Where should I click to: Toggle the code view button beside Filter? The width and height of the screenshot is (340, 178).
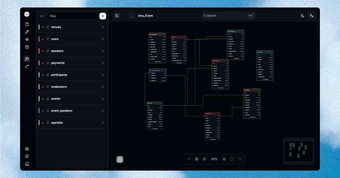coord(42,16)
